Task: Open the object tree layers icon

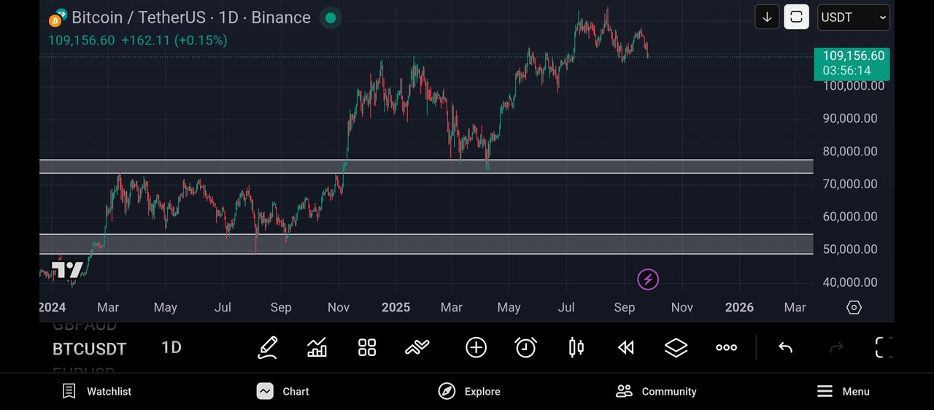Action: (x=676, y=348)
